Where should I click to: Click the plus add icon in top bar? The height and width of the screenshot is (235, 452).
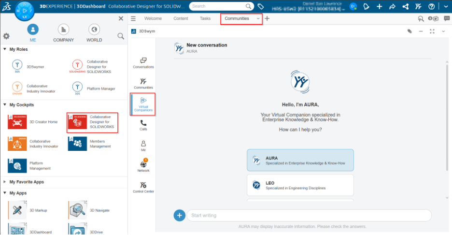pos(380,6)
